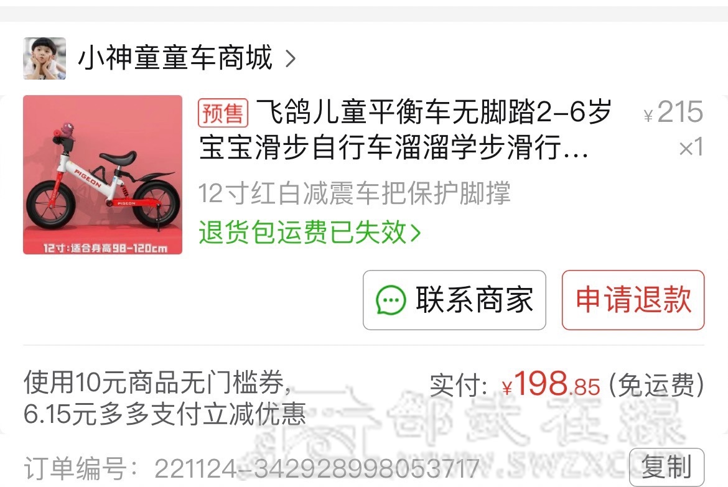Click the order number 221124-342928998053717
This screenshot has height=487, width=728.
coord(317,468)
